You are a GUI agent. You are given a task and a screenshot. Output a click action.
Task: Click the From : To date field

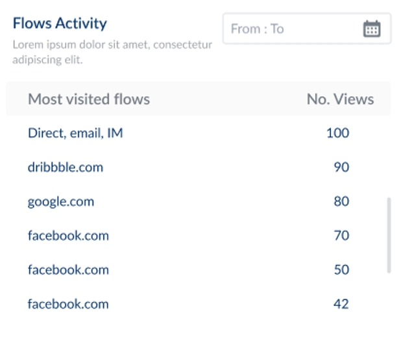pyautogui.click(x=307, y=29)
